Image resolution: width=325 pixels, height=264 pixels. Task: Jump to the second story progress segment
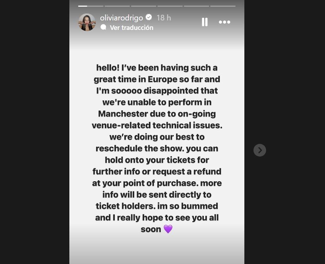(x=117, y=6)
